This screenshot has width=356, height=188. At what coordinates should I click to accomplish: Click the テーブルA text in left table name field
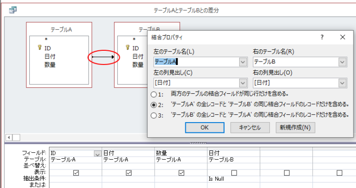coord(166,62)
